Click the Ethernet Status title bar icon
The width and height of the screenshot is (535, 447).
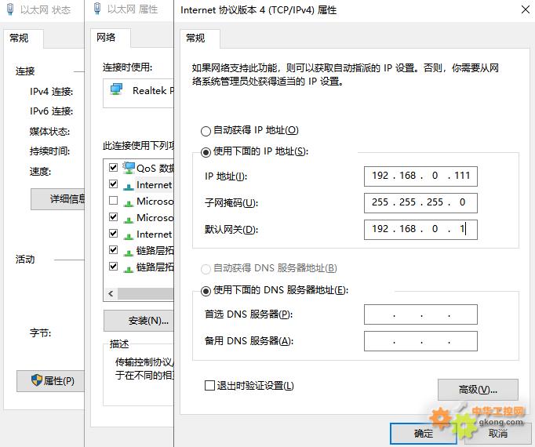coord(8,10)
